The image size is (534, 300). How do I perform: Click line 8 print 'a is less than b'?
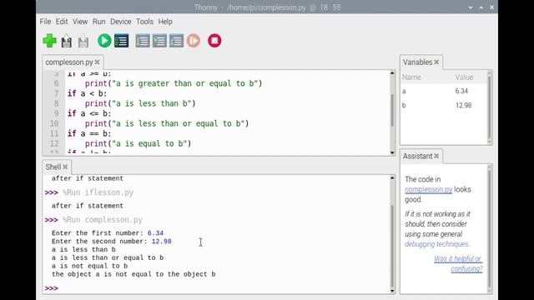click(140, 103)
